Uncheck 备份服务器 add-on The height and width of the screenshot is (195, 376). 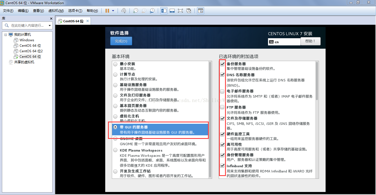pos(222,64)
